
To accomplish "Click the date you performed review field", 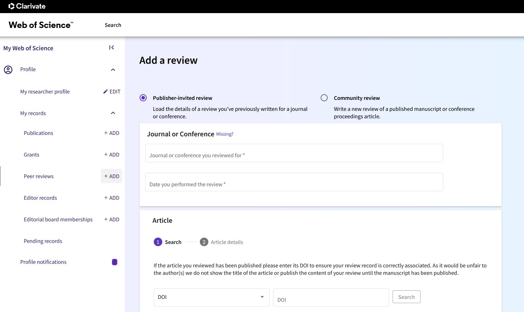I will click(x=294, y=182).
